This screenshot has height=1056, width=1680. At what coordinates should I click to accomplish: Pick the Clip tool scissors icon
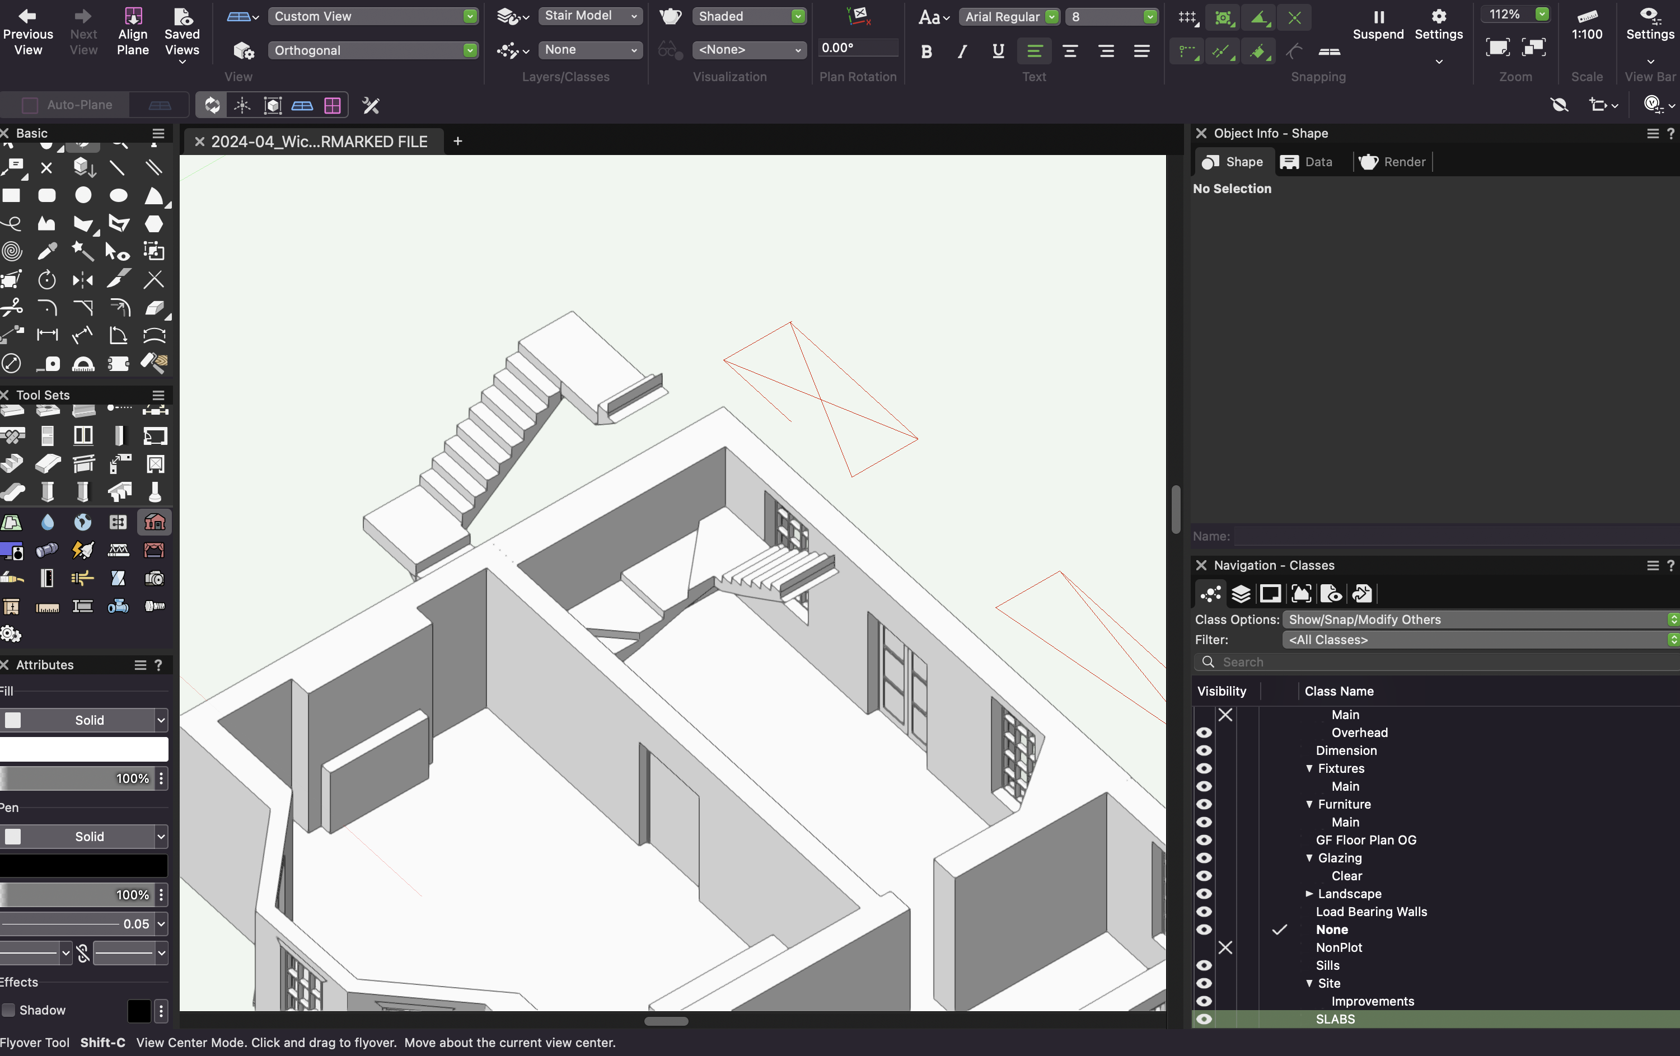[x=11, y=308]
